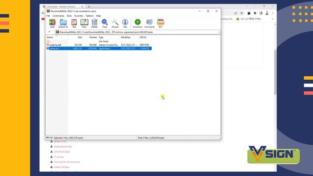Expand the bookmarks bar overflow chevron

pos(273,19)
